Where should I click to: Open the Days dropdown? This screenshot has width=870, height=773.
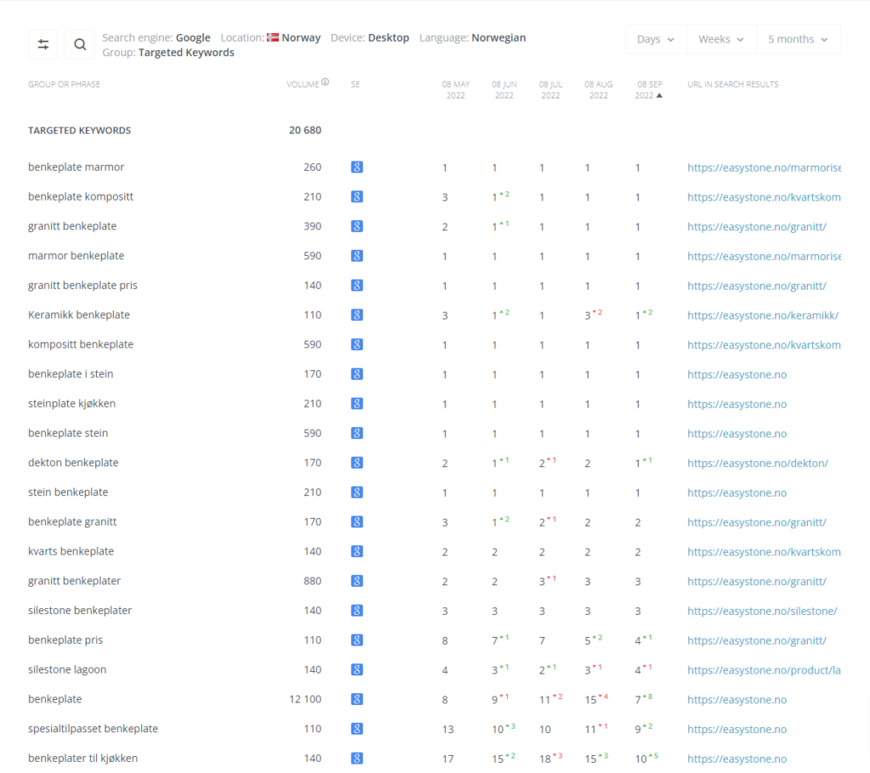click(656, 39)
